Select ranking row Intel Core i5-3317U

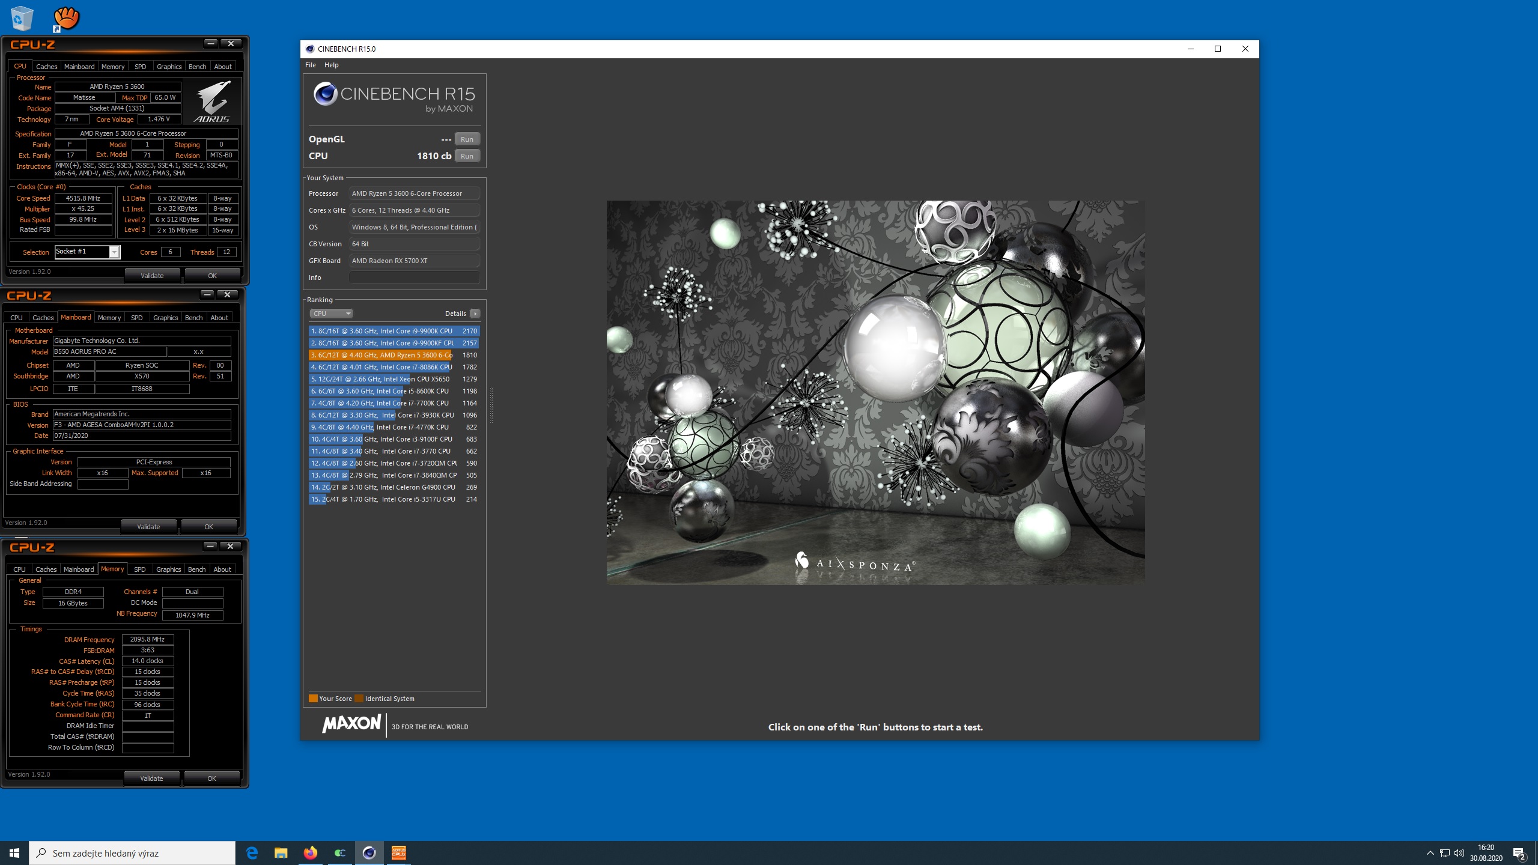pyautogui.click(x=394, y=499)
